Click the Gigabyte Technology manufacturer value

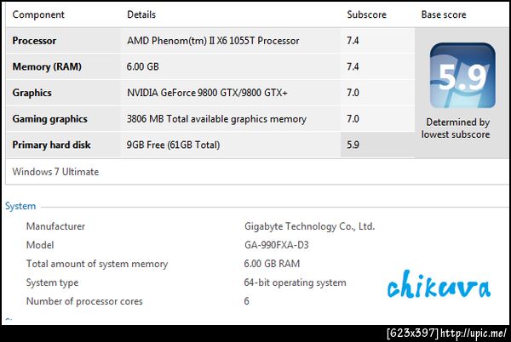(309, 226)
